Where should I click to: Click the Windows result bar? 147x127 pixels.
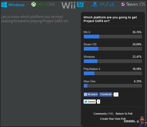point(113,61)
